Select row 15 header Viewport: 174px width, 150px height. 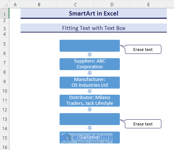pyautogui.click(x=4, y=137)
